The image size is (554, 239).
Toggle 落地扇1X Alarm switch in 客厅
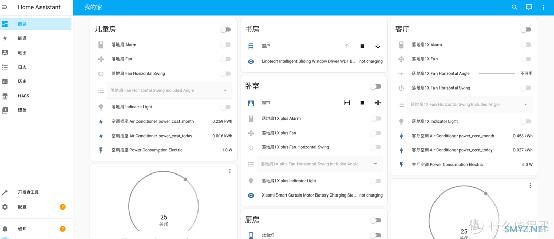click(x=526, y=45)
